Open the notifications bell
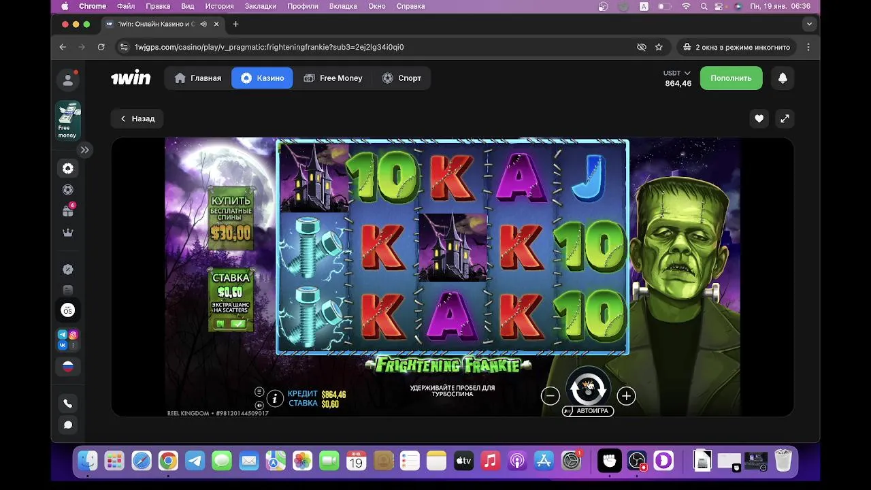Viewport: 871px width, 490px height. point(783,78)
